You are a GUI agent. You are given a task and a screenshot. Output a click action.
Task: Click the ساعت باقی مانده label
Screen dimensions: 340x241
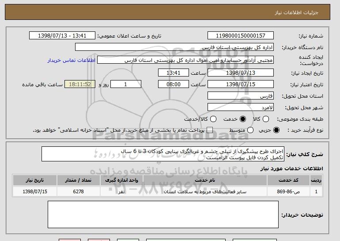[42, 84]
